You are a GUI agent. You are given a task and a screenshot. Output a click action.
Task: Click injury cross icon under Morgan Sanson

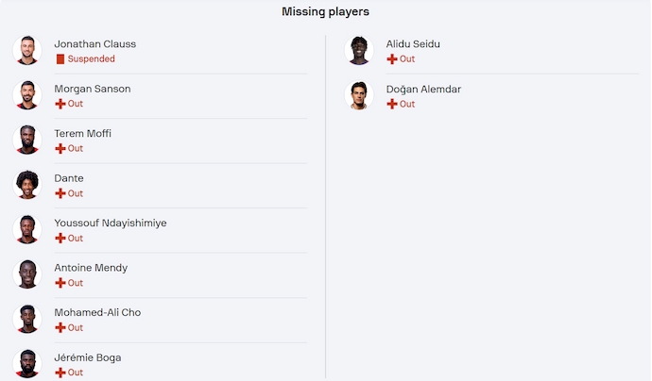point(60,104)
